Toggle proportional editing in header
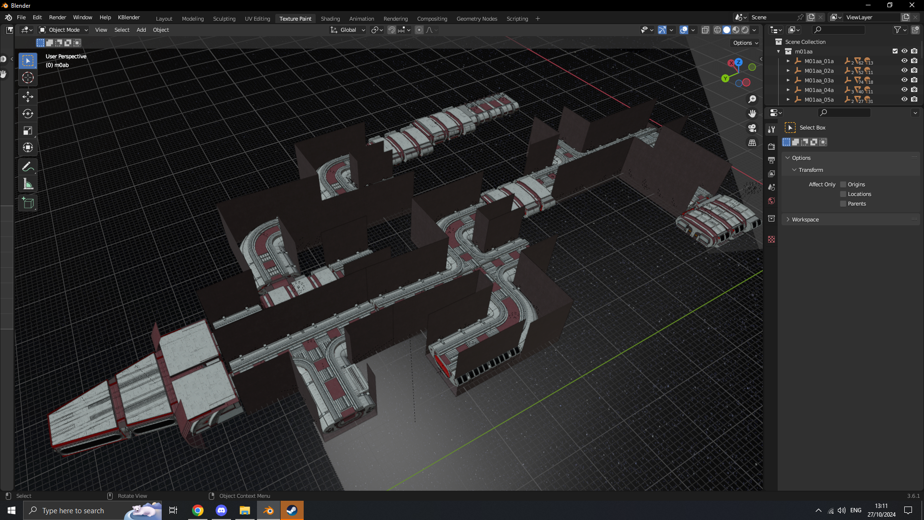Screen dimensions: 924x520 tap(419, 30)
